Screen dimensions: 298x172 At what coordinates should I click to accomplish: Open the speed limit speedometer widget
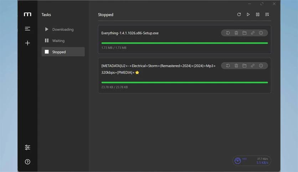252,161
